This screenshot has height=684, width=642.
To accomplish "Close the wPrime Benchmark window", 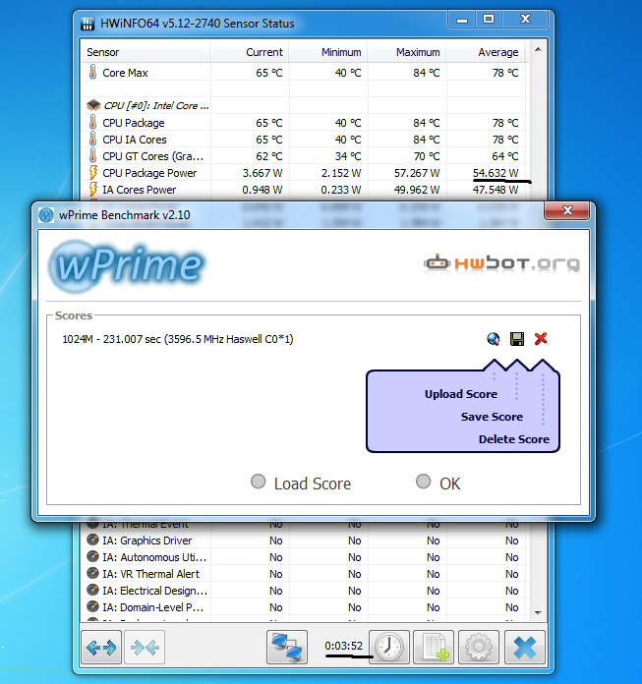I will point(567,210).
